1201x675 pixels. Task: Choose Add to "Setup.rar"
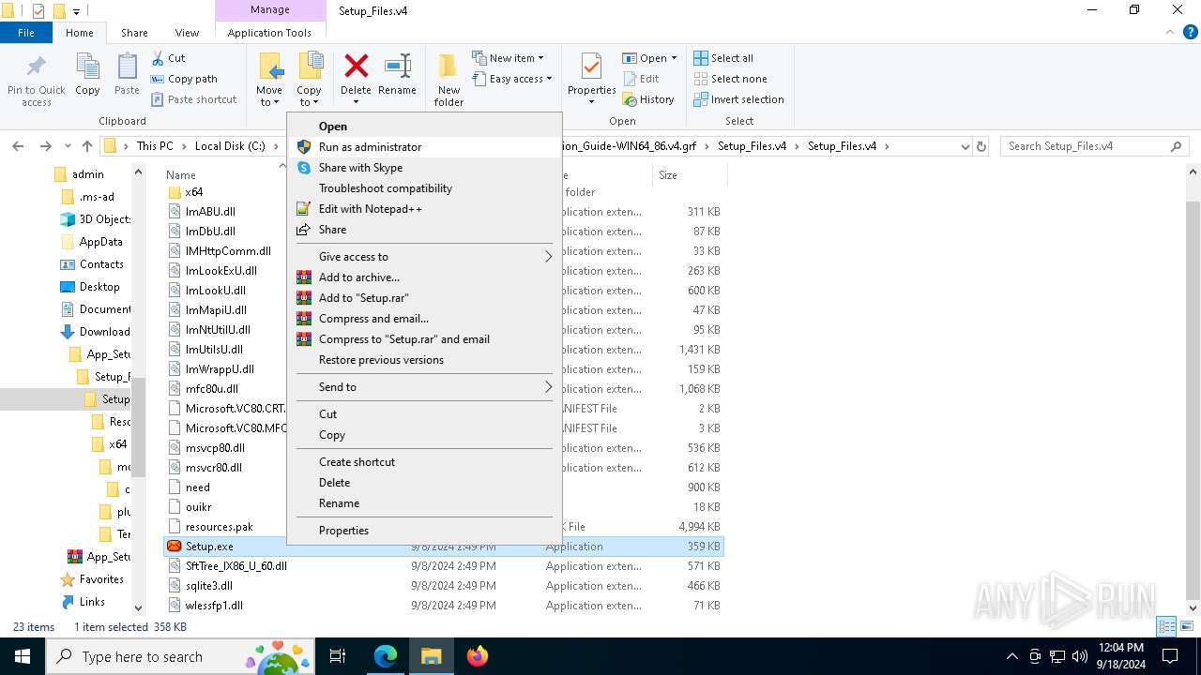coord(424,298)
